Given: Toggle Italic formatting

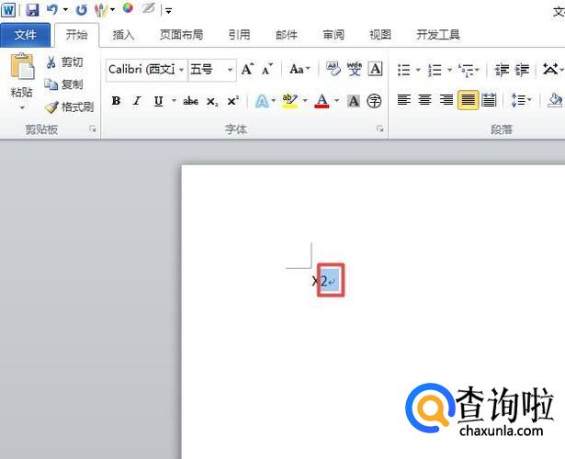Looking at the screenshot, I should click(x=137, y=101).
